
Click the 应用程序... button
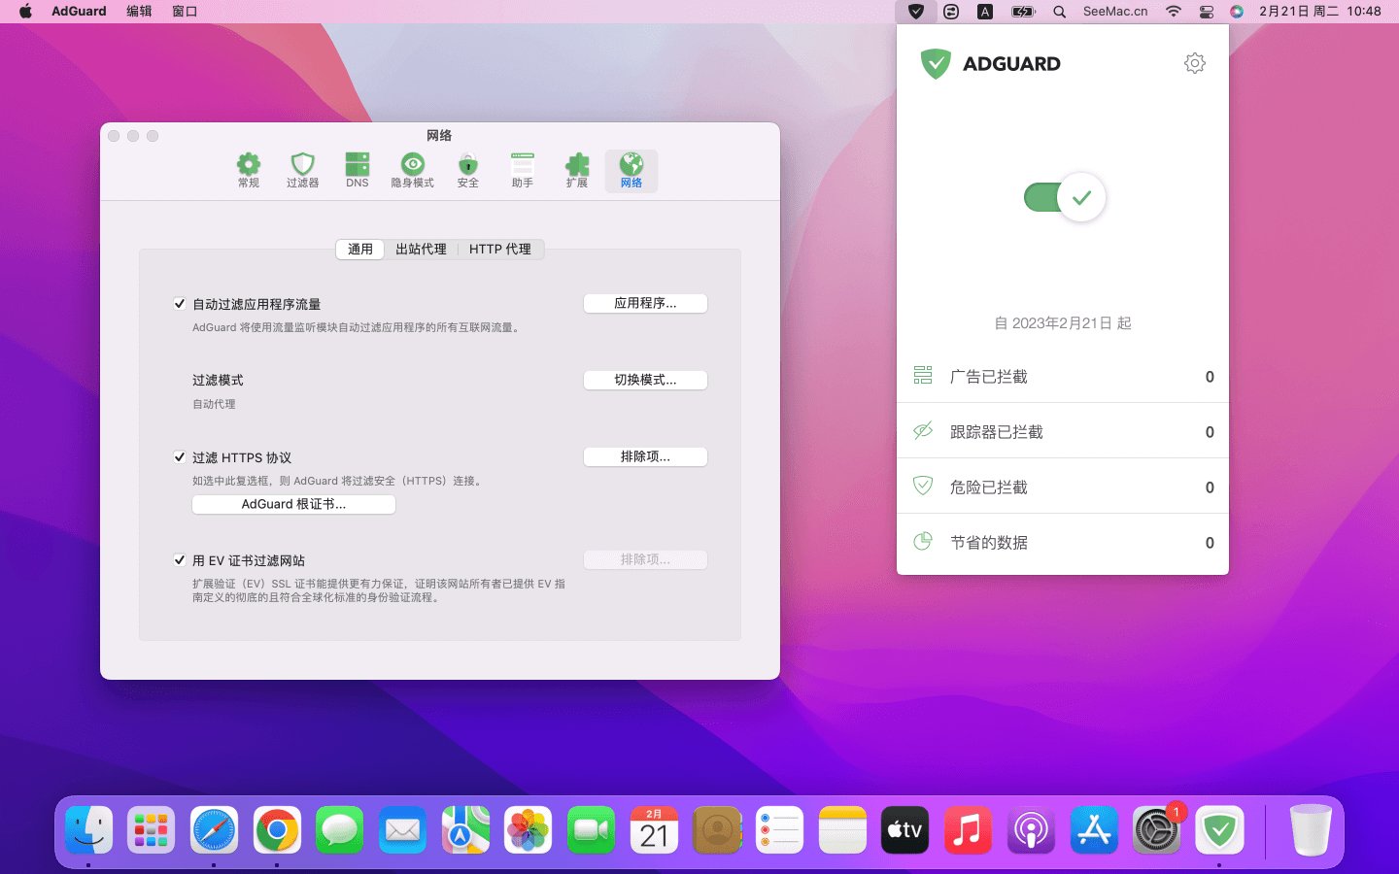[x=645, y=304]
